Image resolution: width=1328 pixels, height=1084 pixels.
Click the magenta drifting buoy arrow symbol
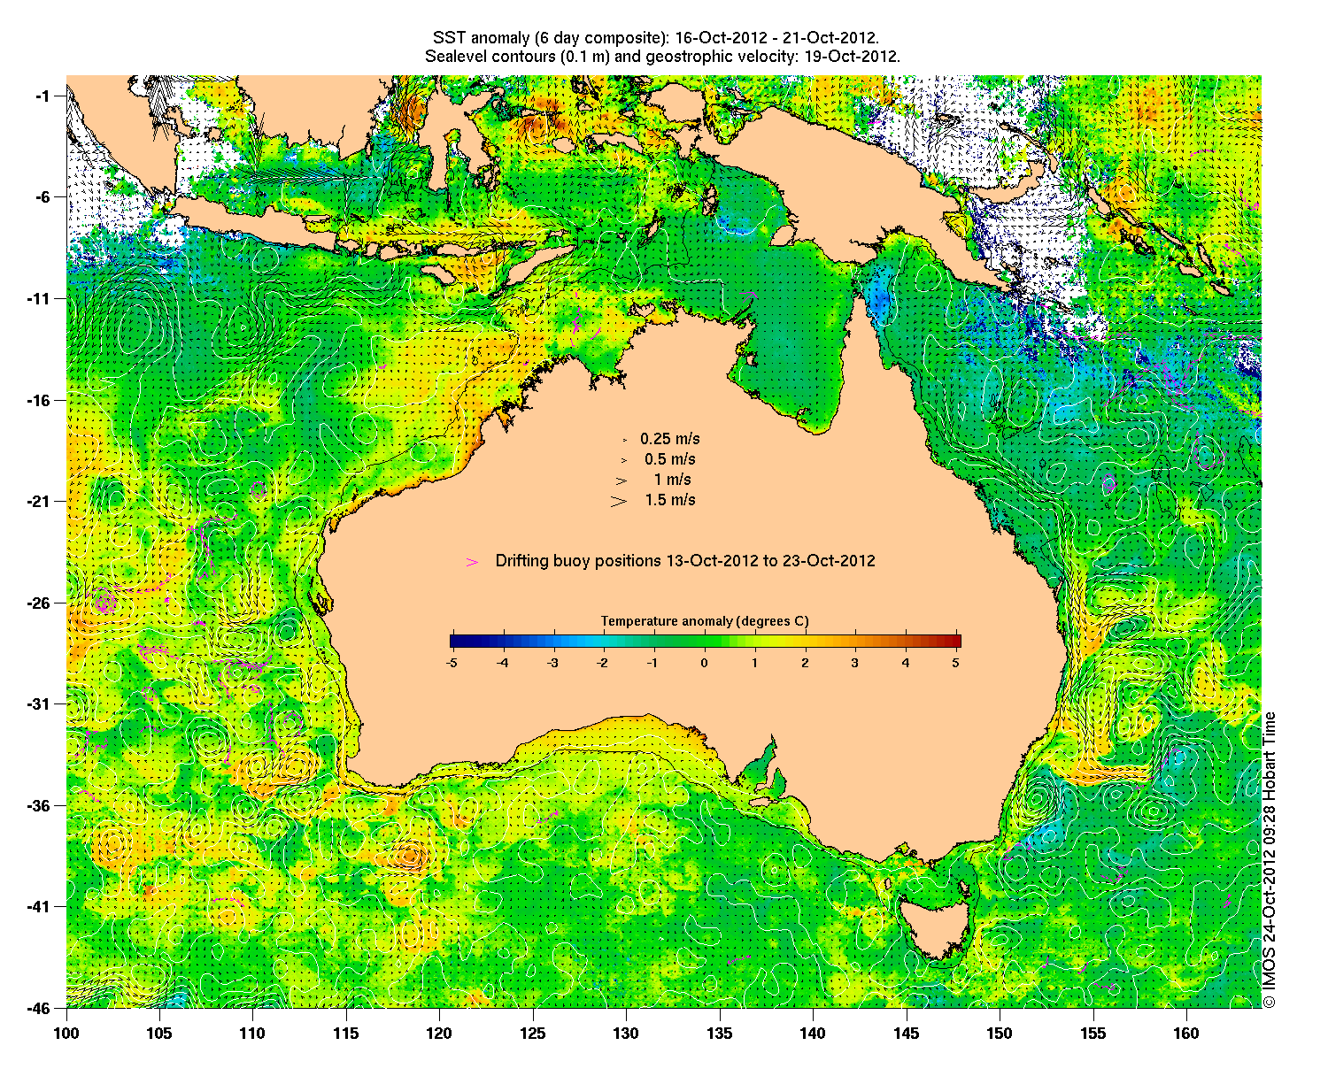[x=473, y=562]
